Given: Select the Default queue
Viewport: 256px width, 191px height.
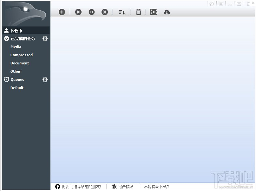Looking at the screenshot, I should 17,88.
